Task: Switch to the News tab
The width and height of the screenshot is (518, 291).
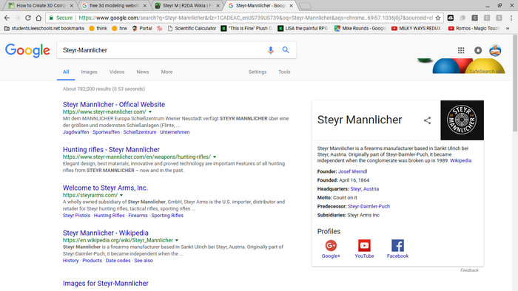Action: coord(143,72)
